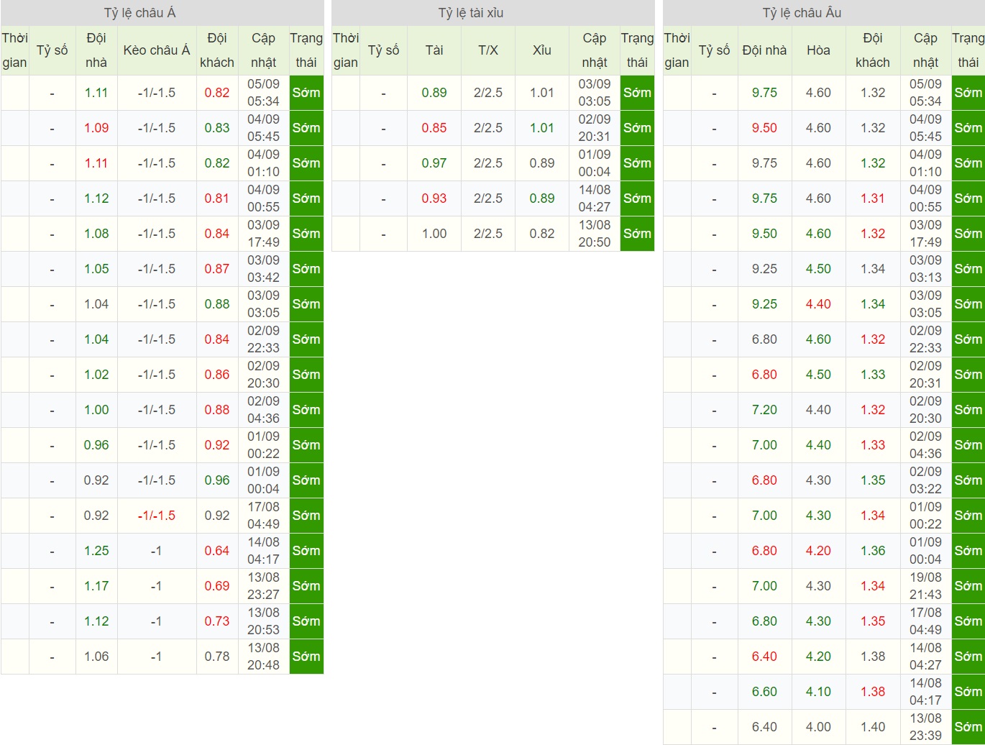Click update time '02/09 03:22' in châu Âu table
The width and height of the screenshot is (985, 745).
coord(925,480)
